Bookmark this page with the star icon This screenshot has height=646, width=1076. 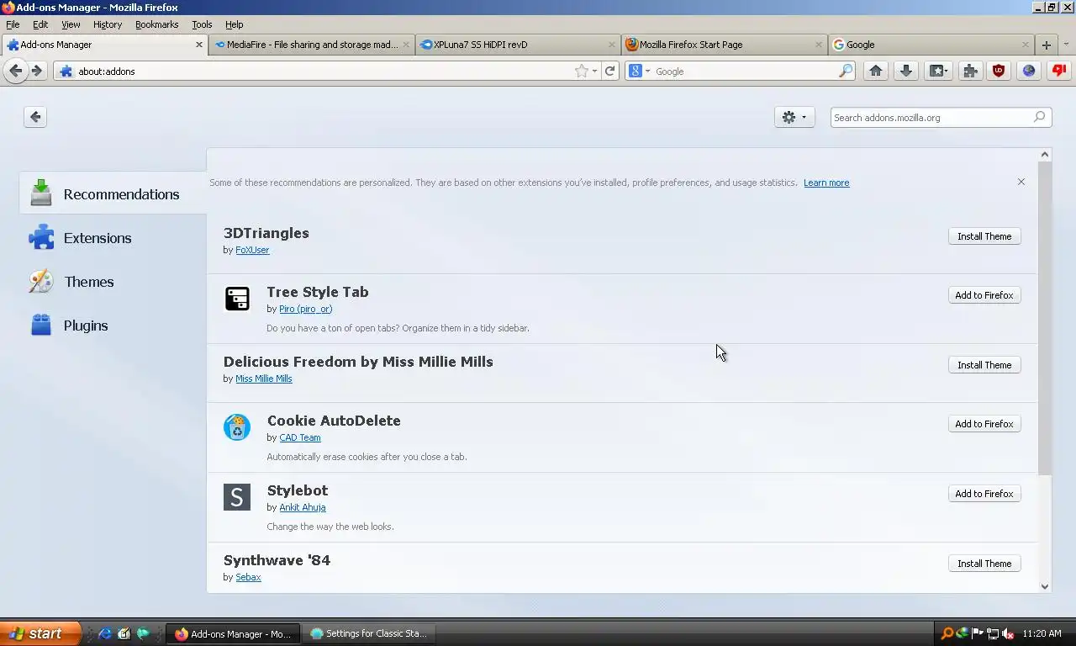point(581,71)
